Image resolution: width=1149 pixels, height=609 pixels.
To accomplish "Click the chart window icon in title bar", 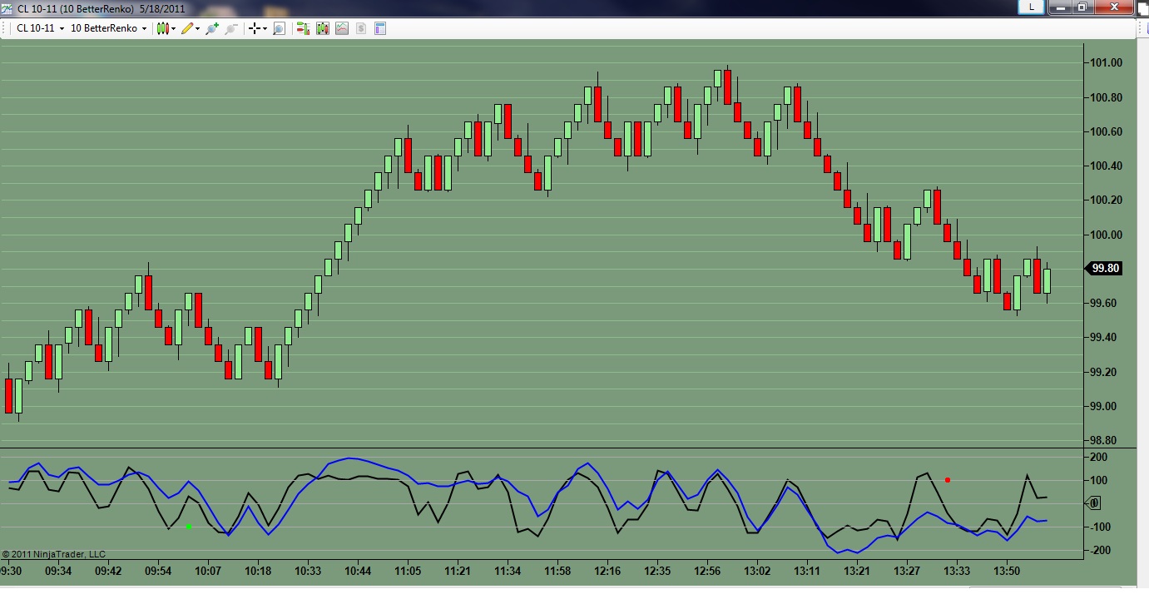I will (x=7, y=7).
